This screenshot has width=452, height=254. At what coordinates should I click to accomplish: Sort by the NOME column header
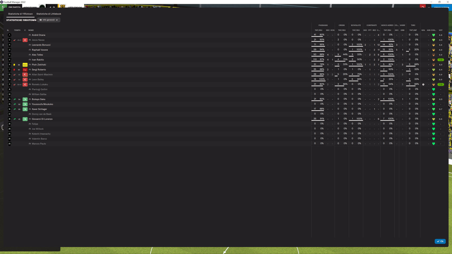(31, 30)
